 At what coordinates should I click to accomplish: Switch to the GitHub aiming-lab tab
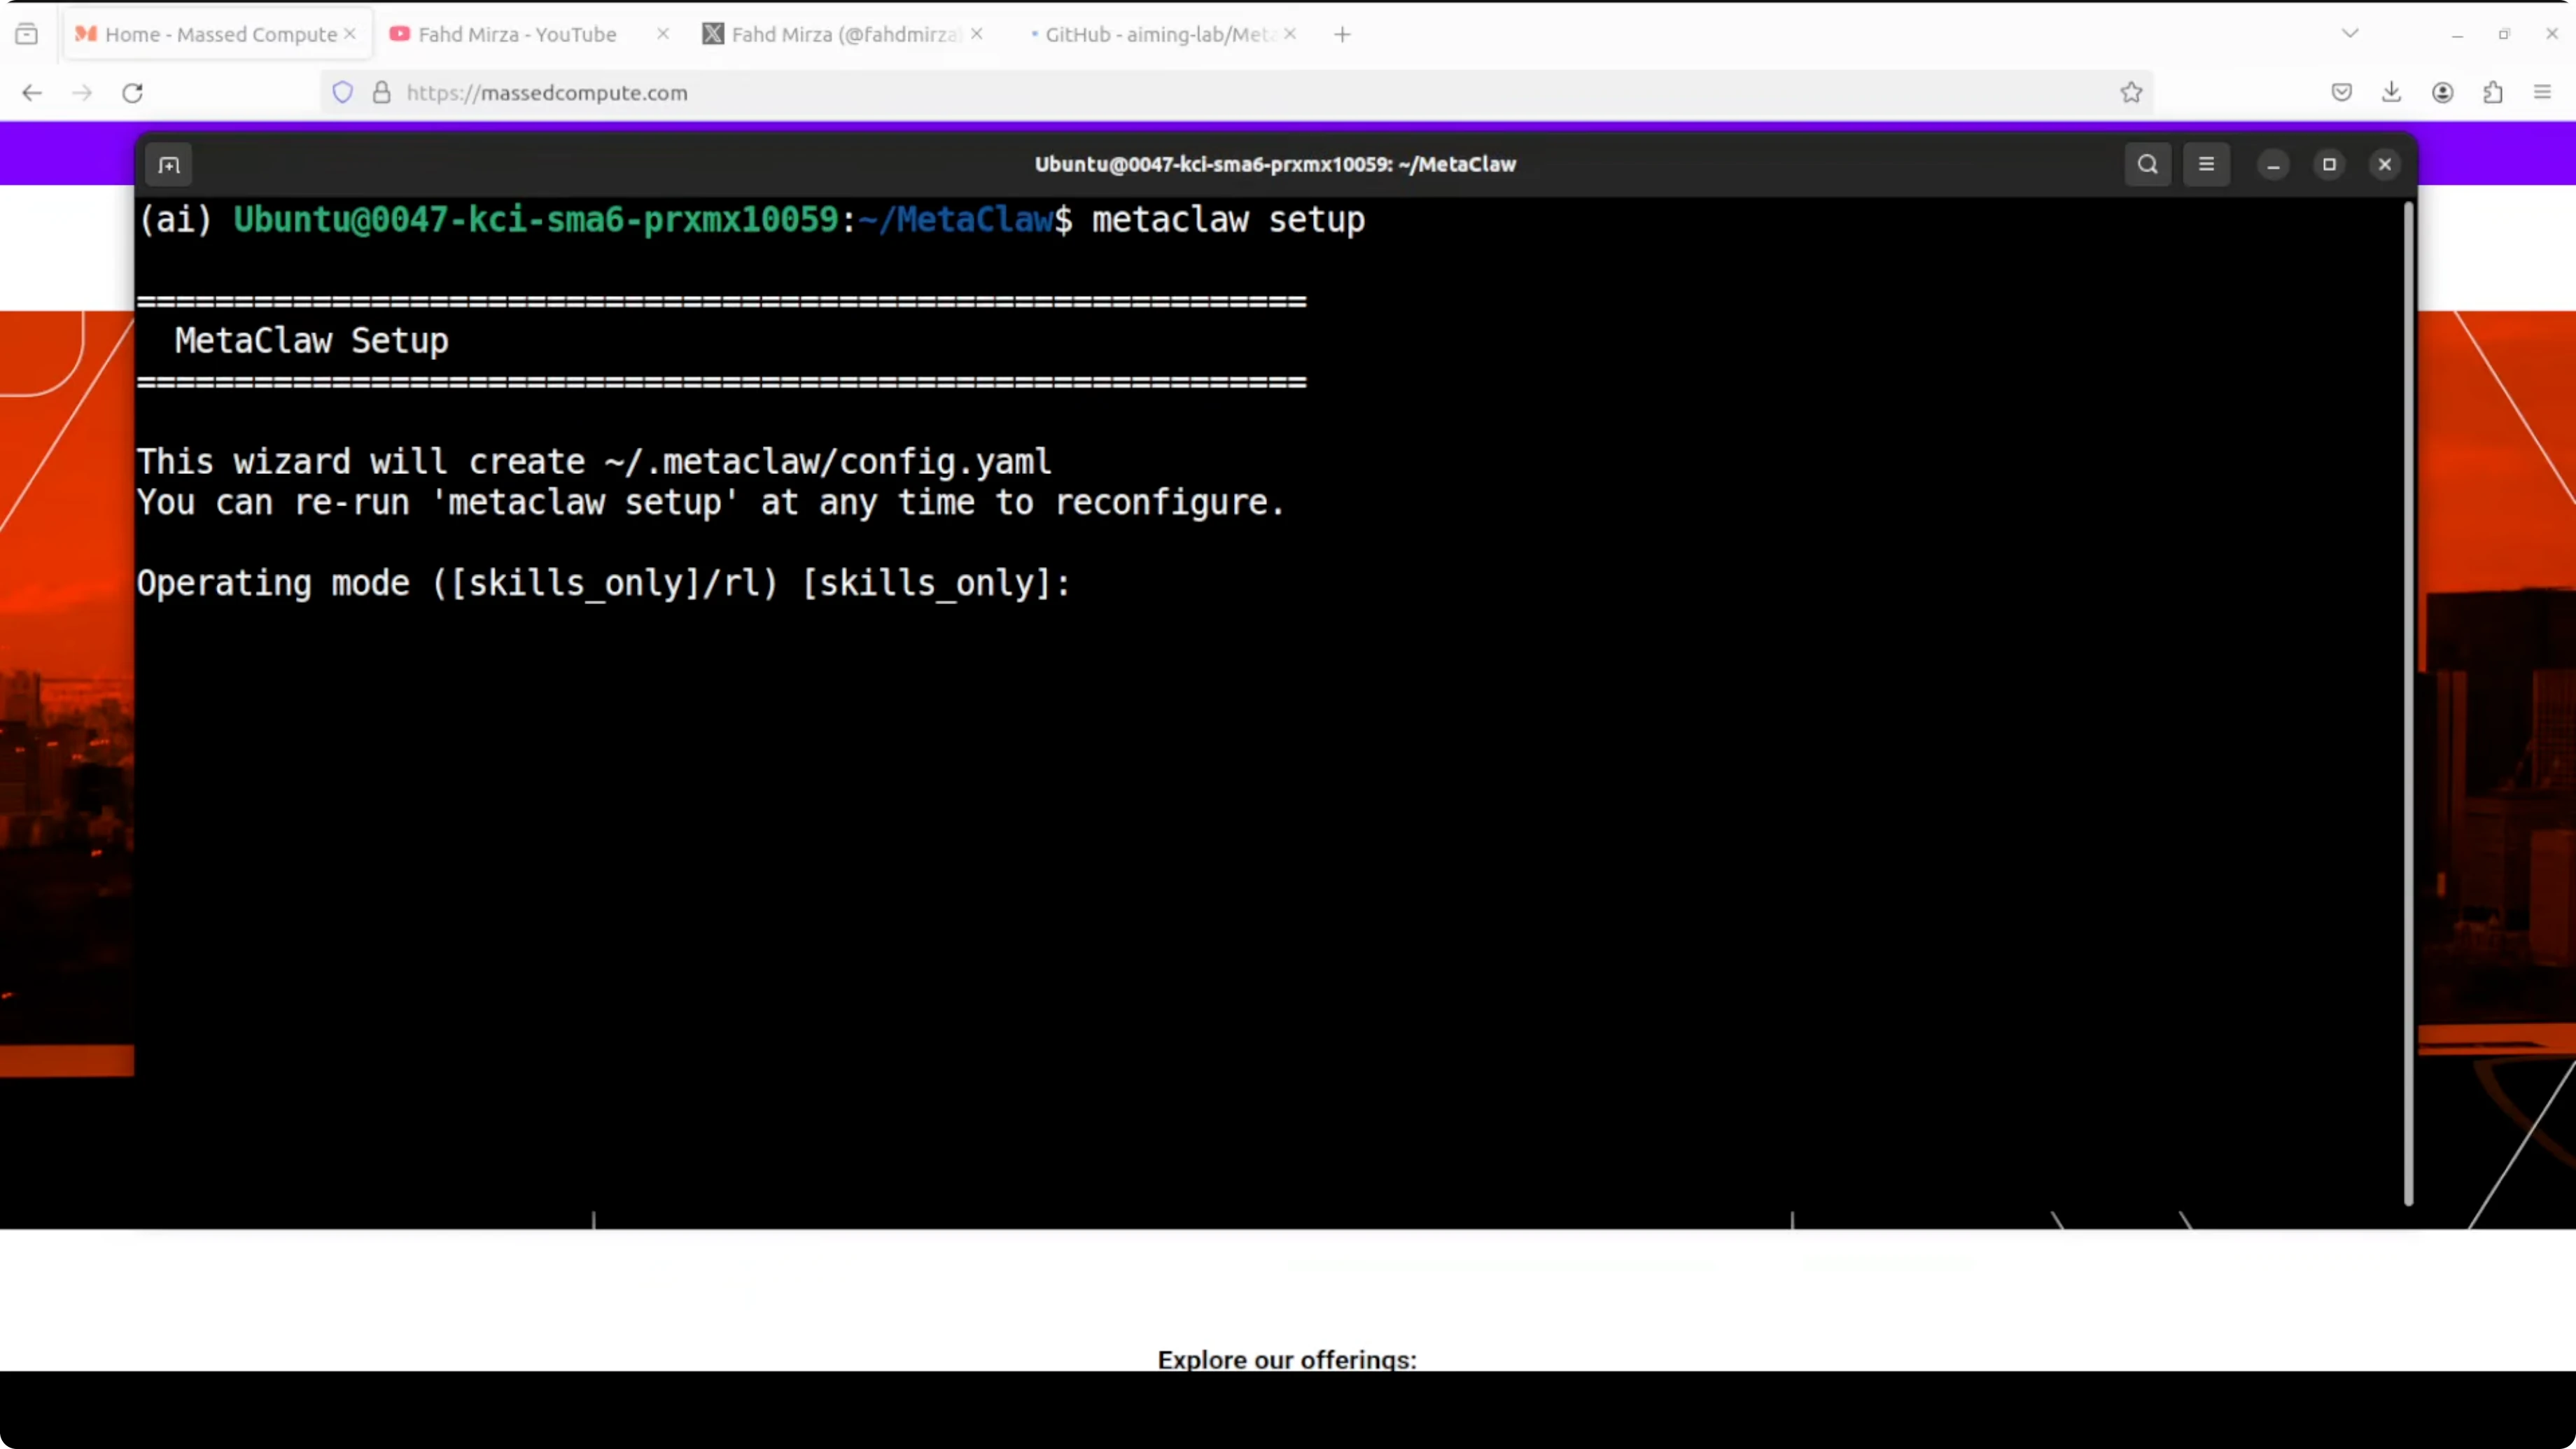1150,33
